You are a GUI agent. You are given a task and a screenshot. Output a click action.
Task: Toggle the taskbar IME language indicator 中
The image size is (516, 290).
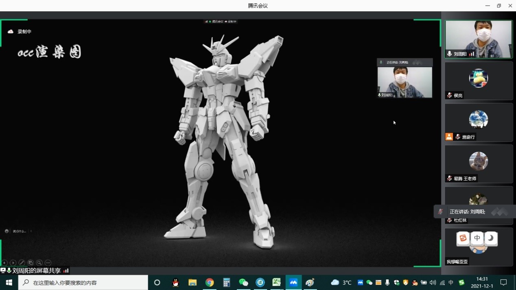coord(451,282)
